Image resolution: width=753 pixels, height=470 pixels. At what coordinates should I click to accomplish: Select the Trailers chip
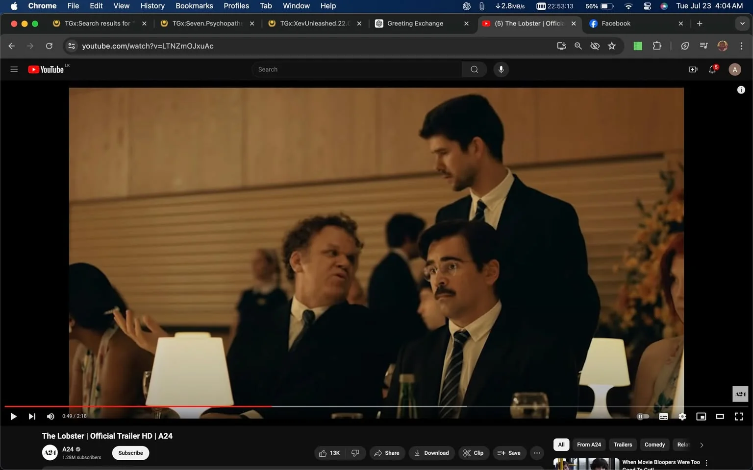tap(623, 445)
